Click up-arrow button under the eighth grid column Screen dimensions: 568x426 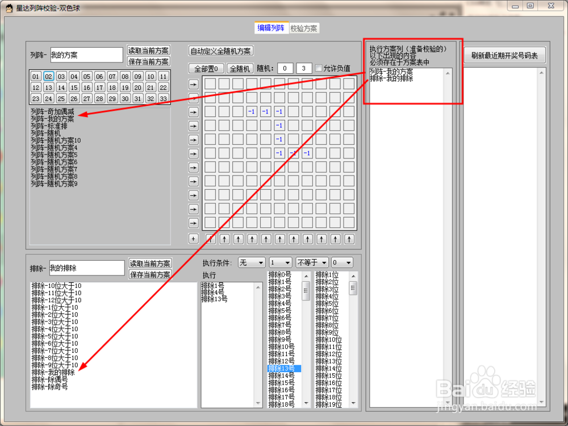point(307,239)
